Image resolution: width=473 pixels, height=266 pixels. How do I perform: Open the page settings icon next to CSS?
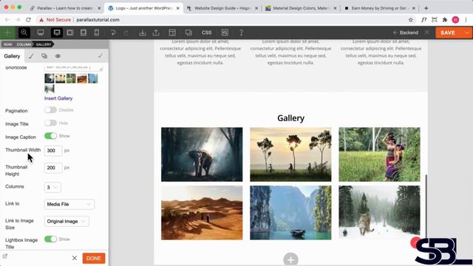pyautogui.click(x=225, y=33)
